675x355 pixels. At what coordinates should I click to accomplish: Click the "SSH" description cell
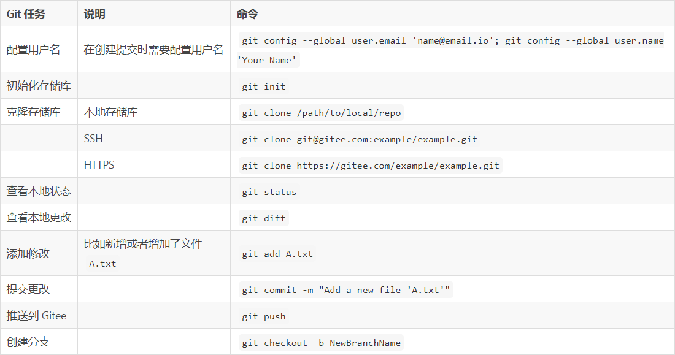click(x=93, y=139)
